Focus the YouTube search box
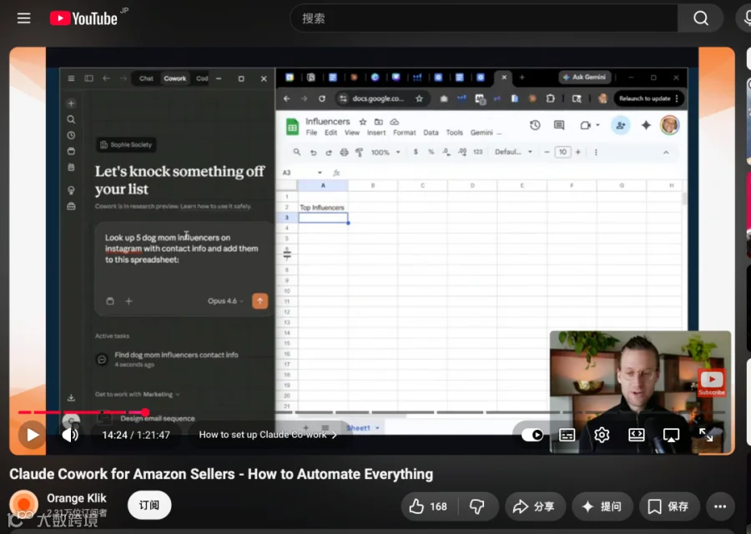751x534 pixels. pos(484,18)
